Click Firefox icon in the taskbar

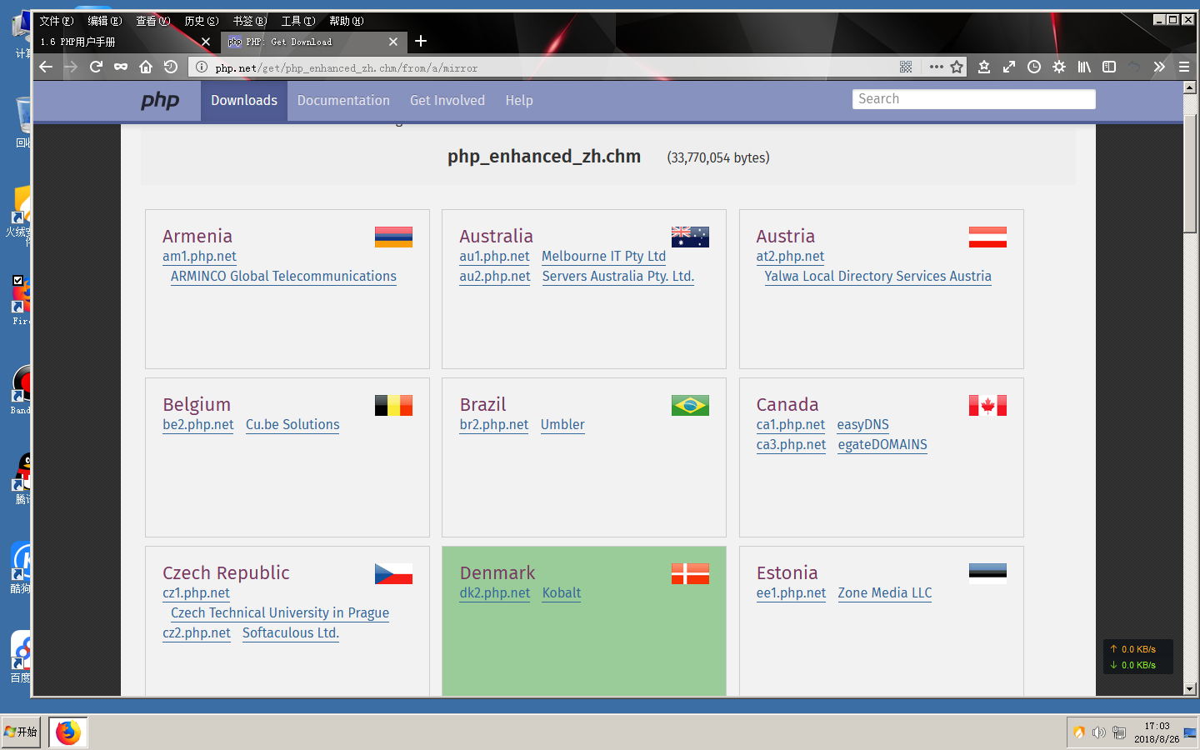[x=68, y=732]
